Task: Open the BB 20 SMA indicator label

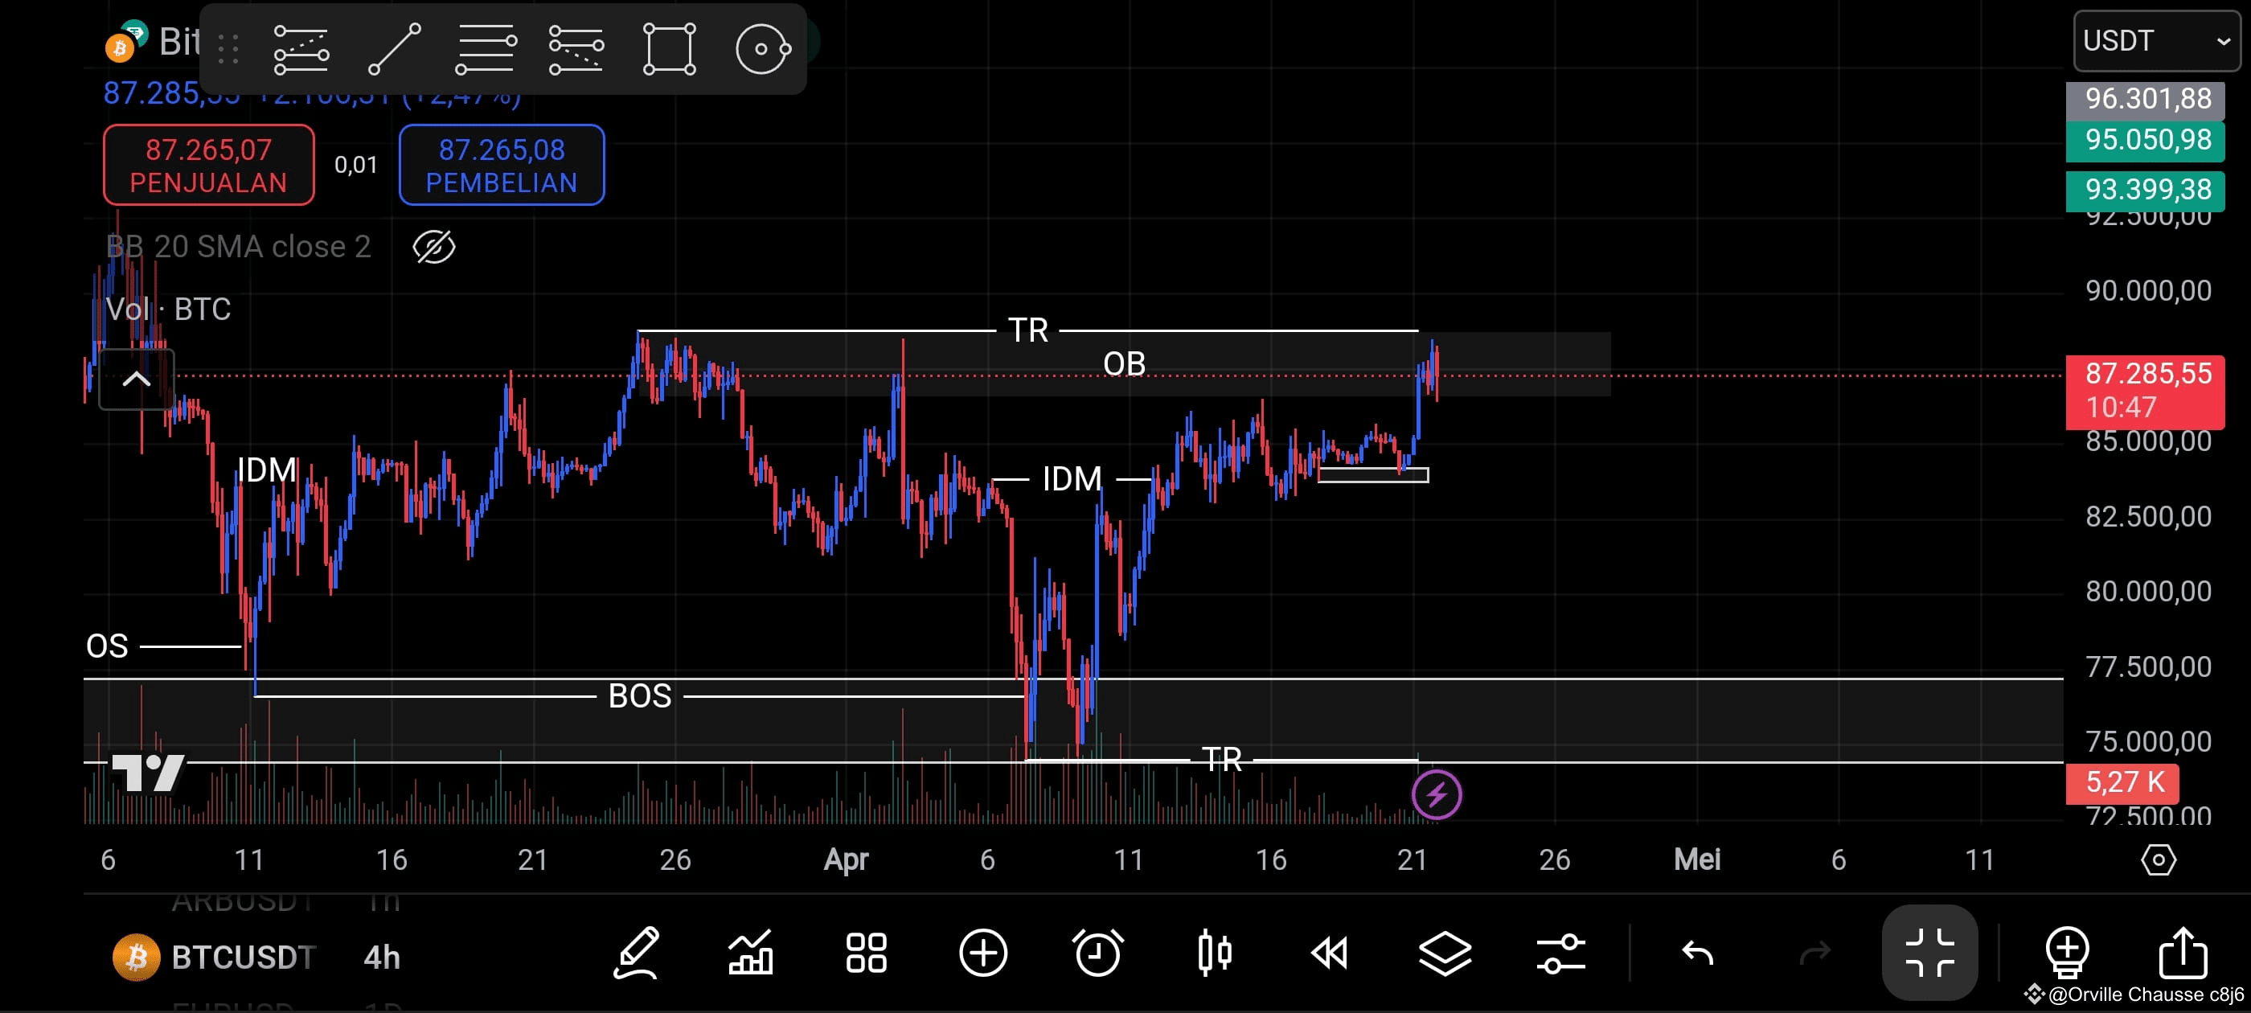Action: (x=238, y=248)
